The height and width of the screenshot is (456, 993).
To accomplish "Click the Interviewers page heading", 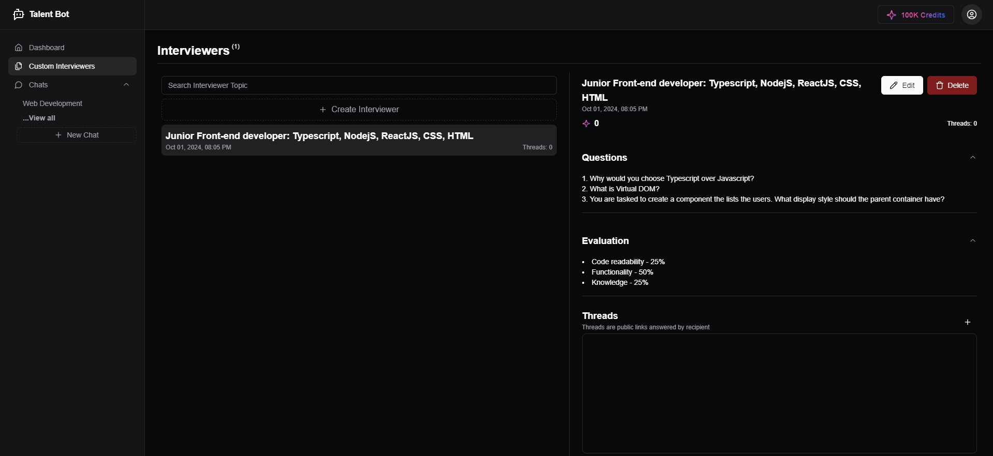I will pos(193,51).
